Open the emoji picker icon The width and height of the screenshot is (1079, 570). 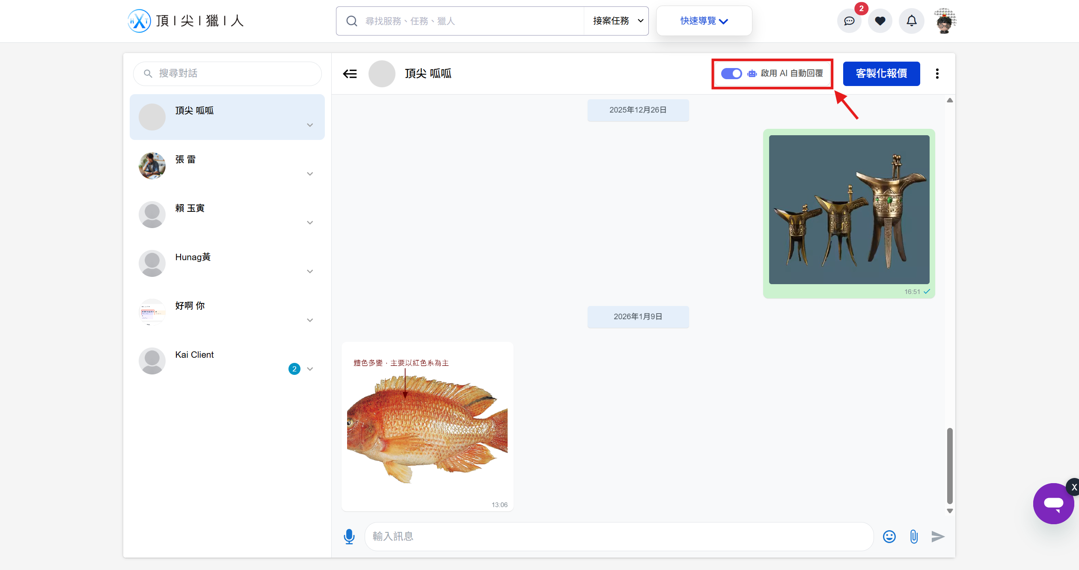[x=889, y=536]
